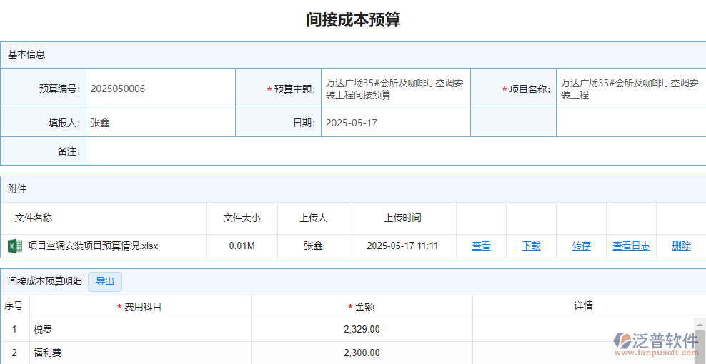Click the 项目名称 field value
The width and height of the screenshot is (706, 364).
(x=629, y=89)
